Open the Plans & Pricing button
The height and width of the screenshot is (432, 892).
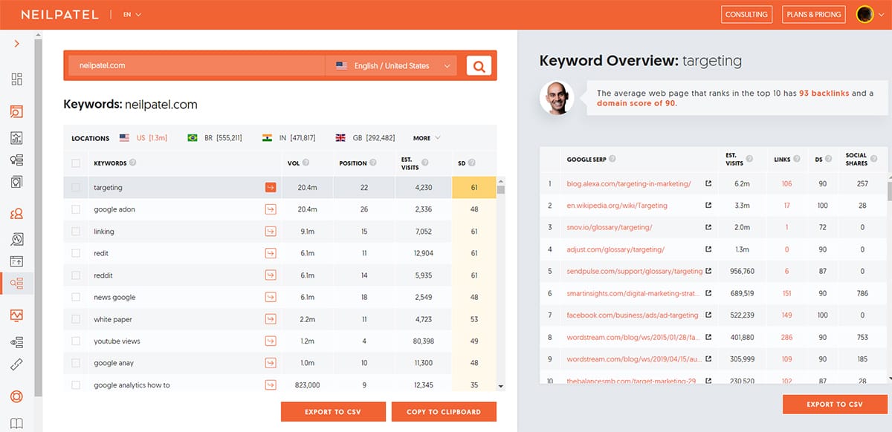pyautogui.click(x=813, y=14)
